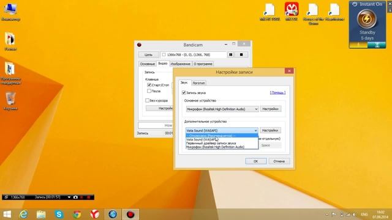The height and width of the screenshot is (220, 392).
Task: Open Google Chrome from taskbar
Action: (77, 215)
